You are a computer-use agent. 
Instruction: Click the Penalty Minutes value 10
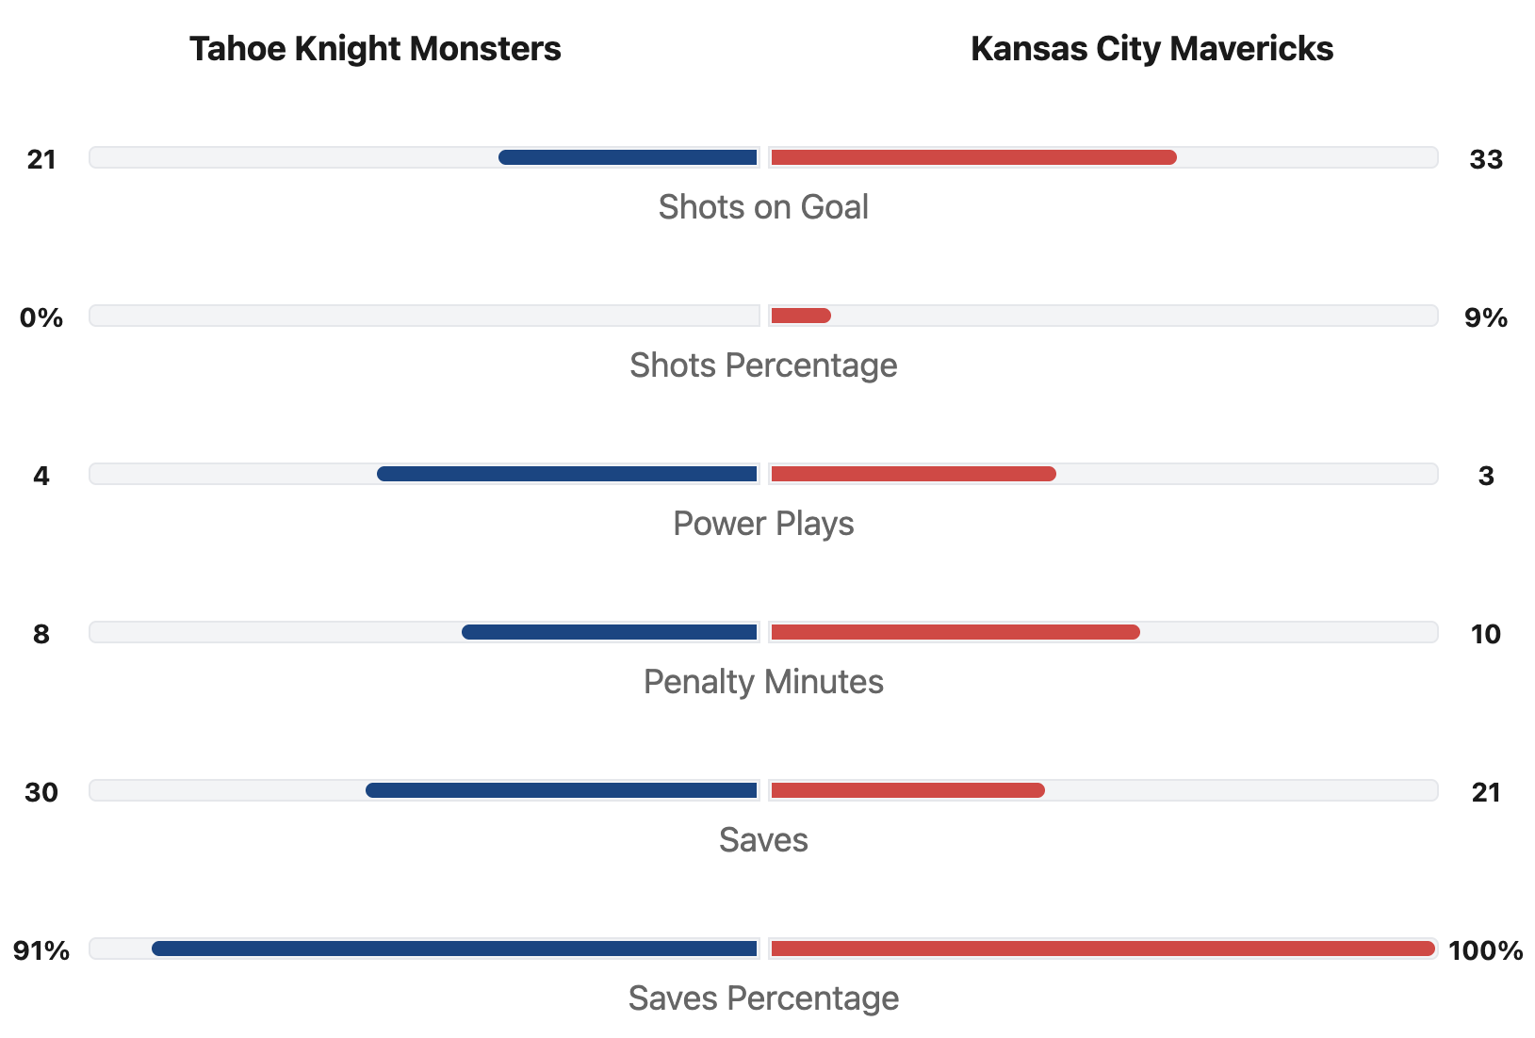pos(1485,634)
